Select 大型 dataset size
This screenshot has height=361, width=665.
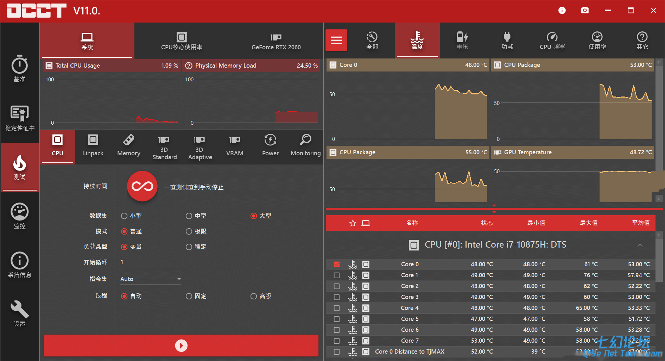point(261,216)
